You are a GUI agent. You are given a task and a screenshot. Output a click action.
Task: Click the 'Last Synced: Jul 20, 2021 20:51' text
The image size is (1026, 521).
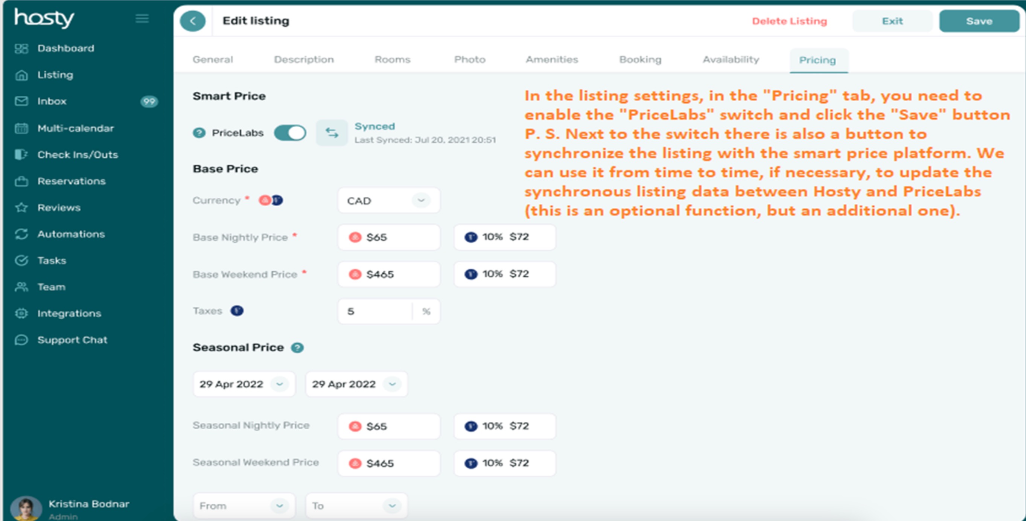click(425, 140)
